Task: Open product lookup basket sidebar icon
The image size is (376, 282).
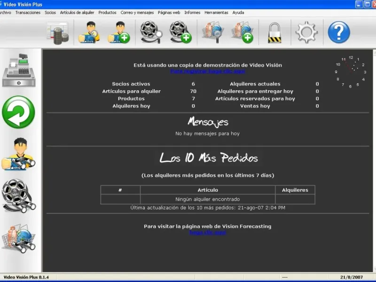Action: pos(19,238)
